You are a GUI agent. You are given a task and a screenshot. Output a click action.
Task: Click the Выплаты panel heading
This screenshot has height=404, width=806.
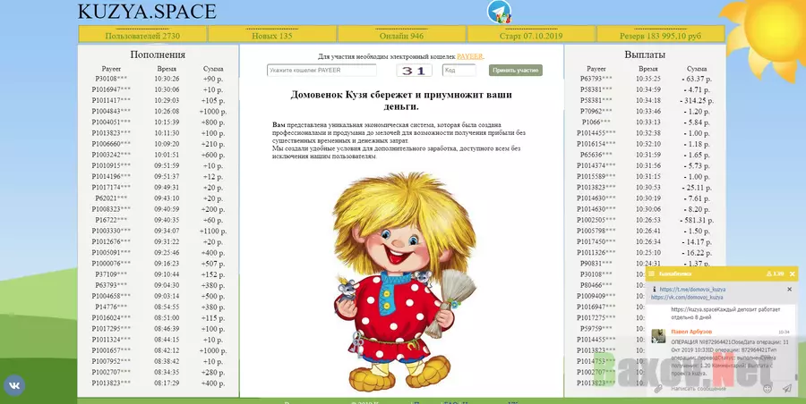tap(645, 55)
